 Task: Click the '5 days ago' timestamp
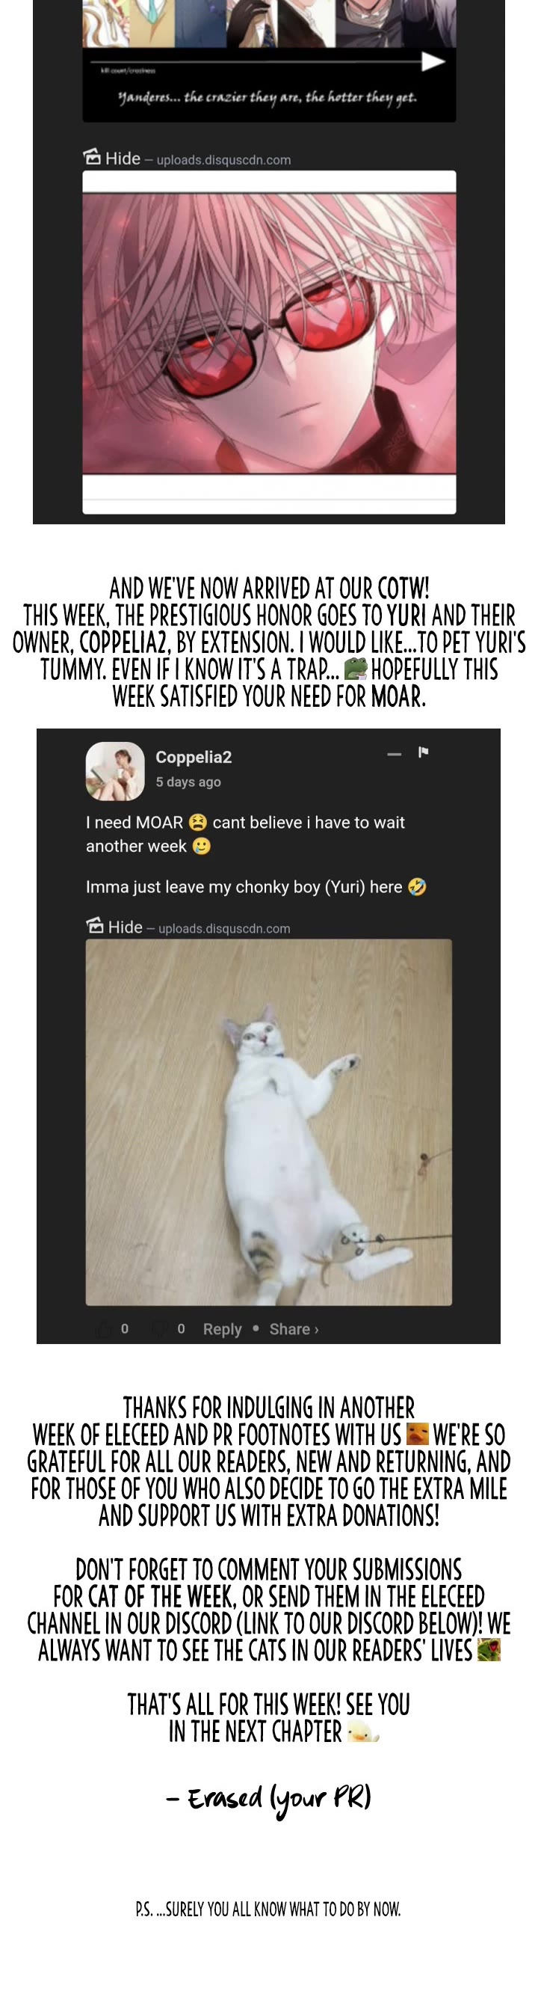coord(188,782)
